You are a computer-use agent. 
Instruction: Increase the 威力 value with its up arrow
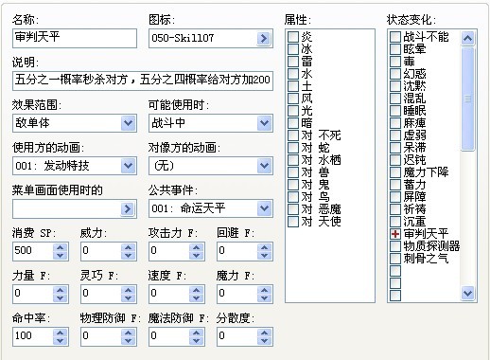[129, 247]
